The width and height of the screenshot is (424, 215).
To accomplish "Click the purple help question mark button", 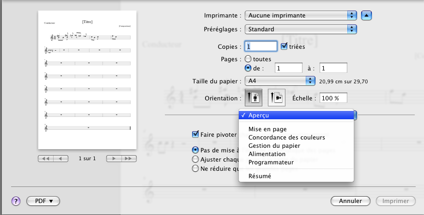I will coord(16,201).
